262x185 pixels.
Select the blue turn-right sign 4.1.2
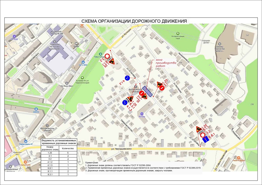click(x=127, y=78)
